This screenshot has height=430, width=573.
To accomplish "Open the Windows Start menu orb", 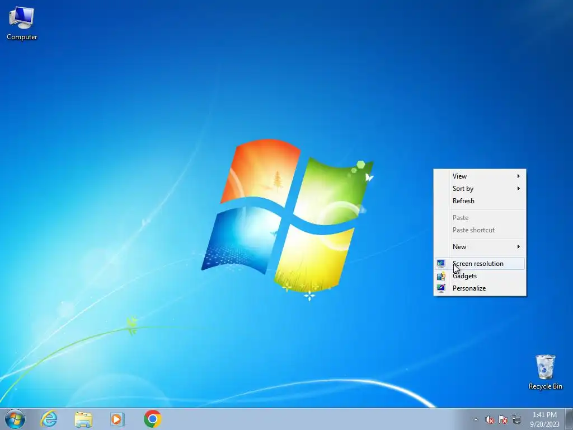I will 15,419.
